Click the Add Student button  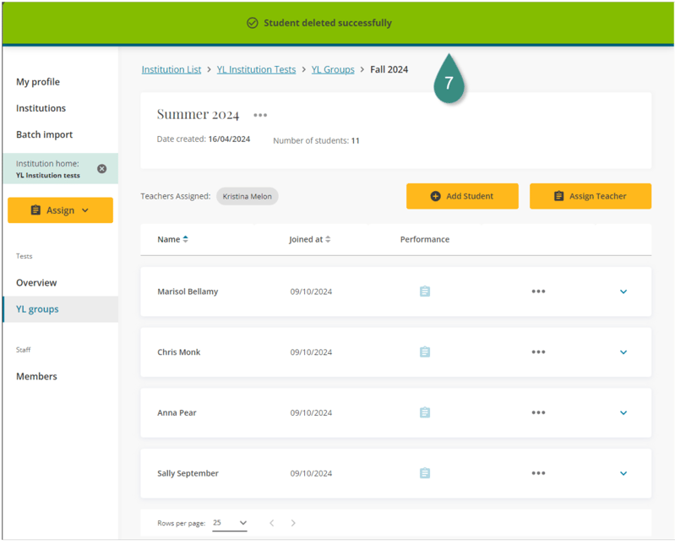pos(461,196)
